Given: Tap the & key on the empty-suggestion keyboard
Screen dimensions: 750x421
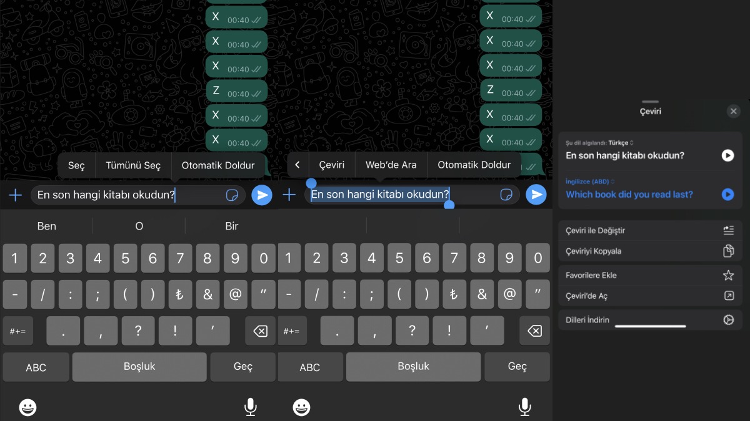Looking at the screenshot, I should click(x=482, y=294).
